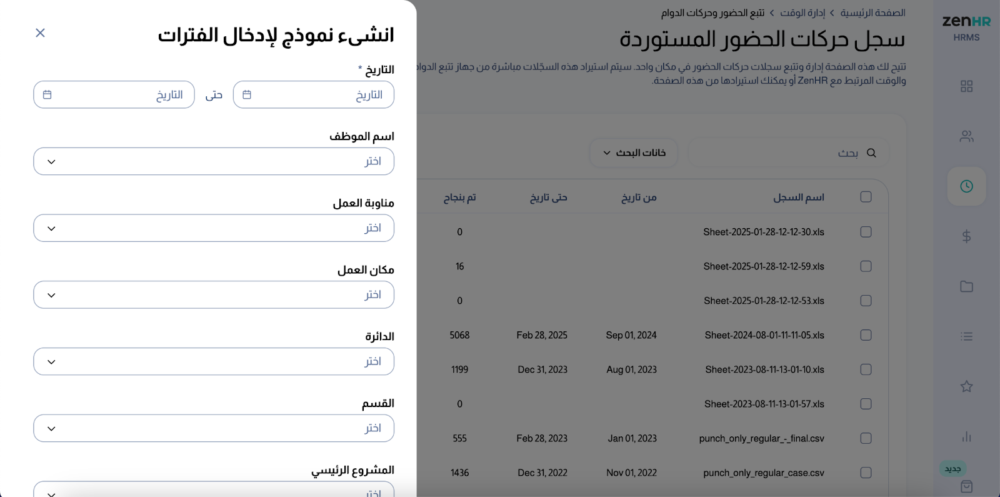
Task: Open the list icon in sidebar
Action: click(x=966, y=336)
